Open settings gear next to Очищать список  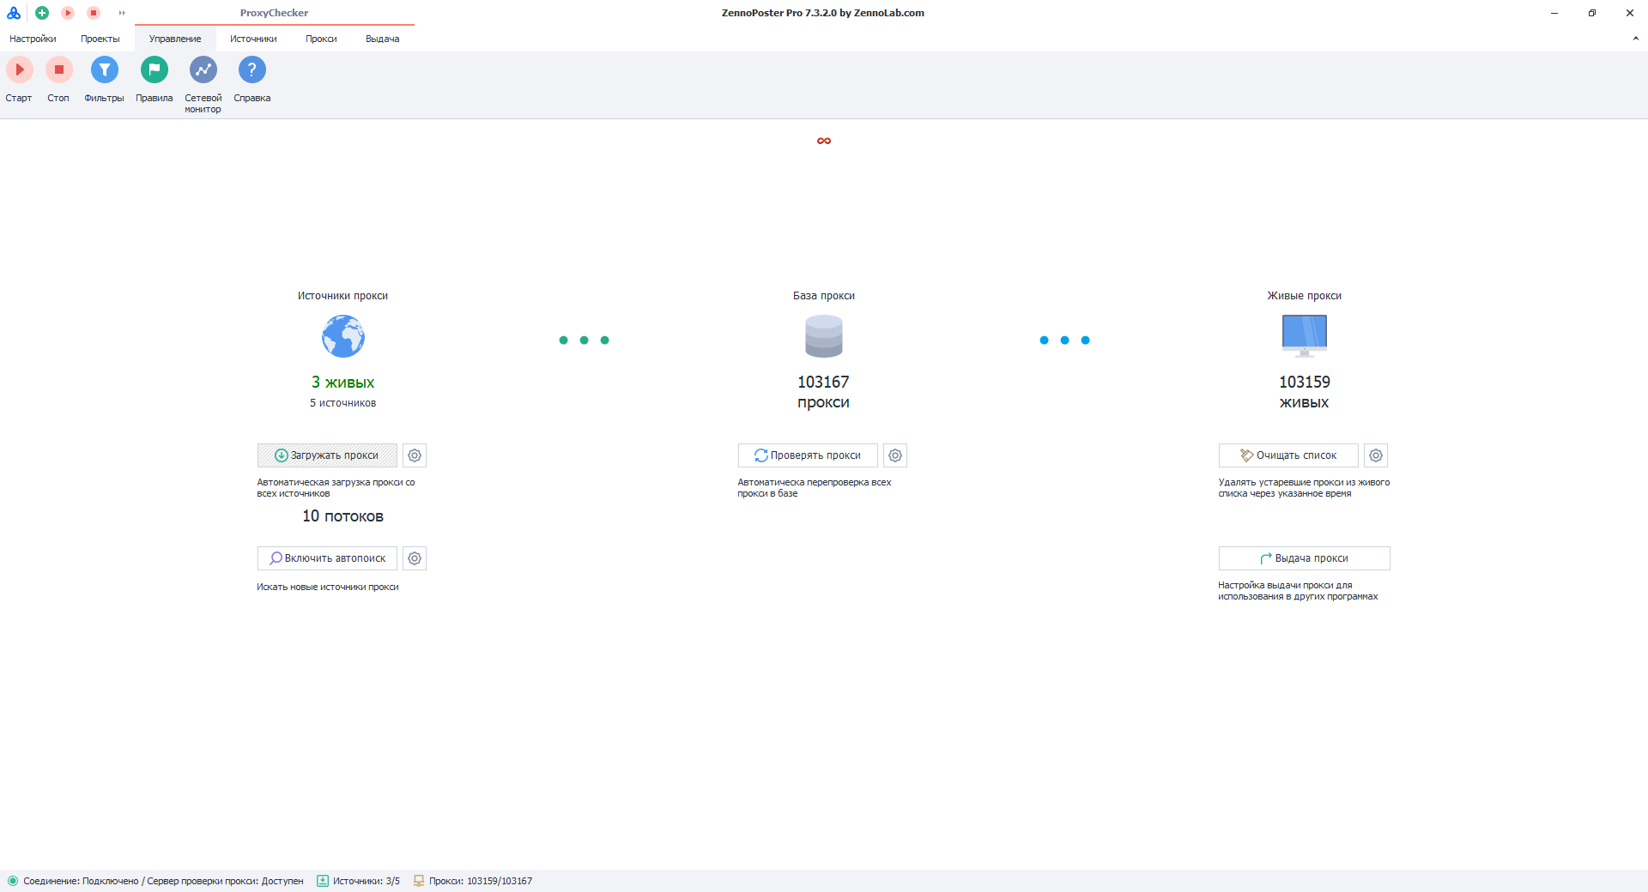coord(1376,455)
